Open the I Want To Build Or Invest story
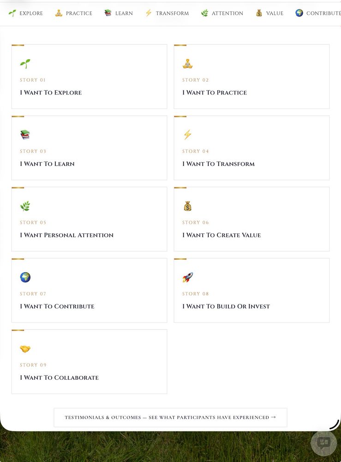This screenshot has width=341, height=462. coord(251,291)
